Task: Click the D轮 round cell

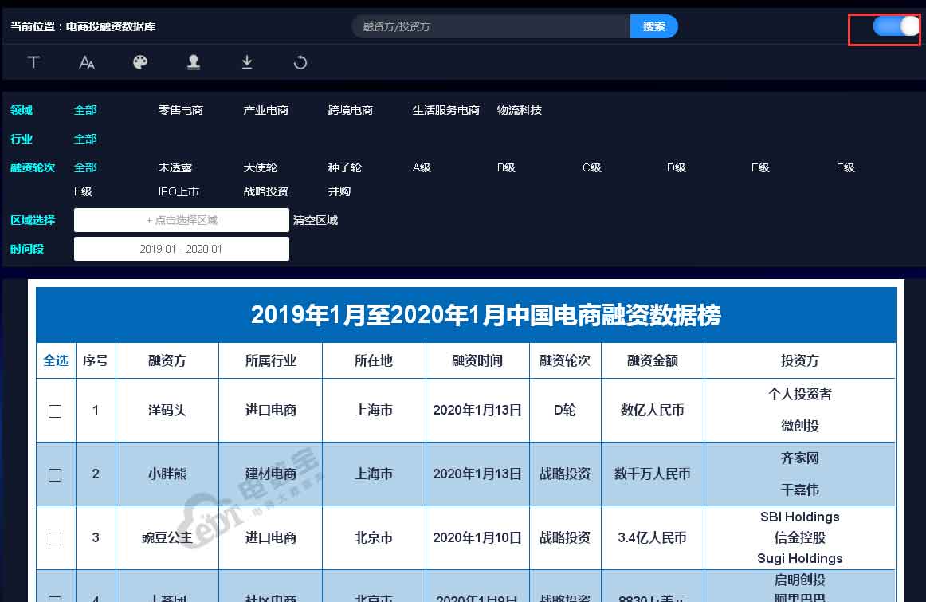Action: (564, 410)
